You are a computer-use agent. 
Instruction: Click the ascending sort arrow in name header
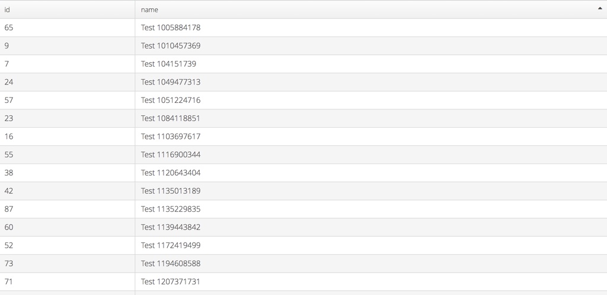click(x=600, y=9)
